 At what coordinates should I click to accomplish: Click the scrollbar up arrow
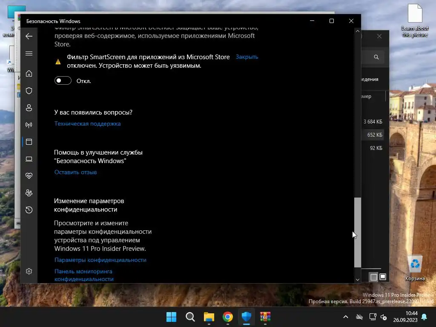click(x=358, y=31)
